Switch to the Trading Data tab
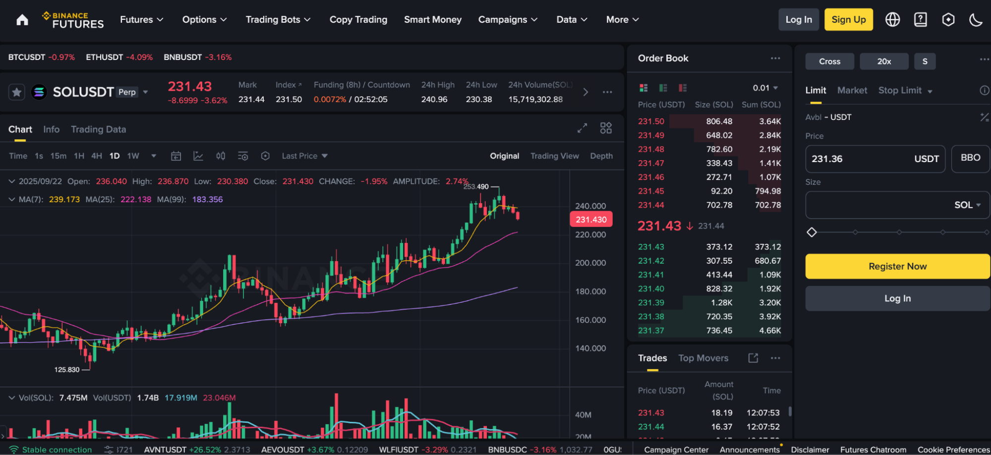The width and height of the screenshot is (991, 455). tap(98, 129)
